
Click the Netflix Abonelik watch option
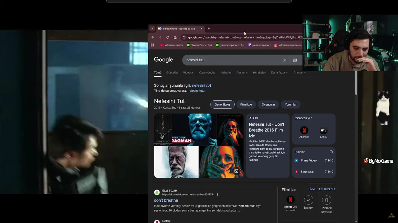pyautogui.click(x=304, y=132)
